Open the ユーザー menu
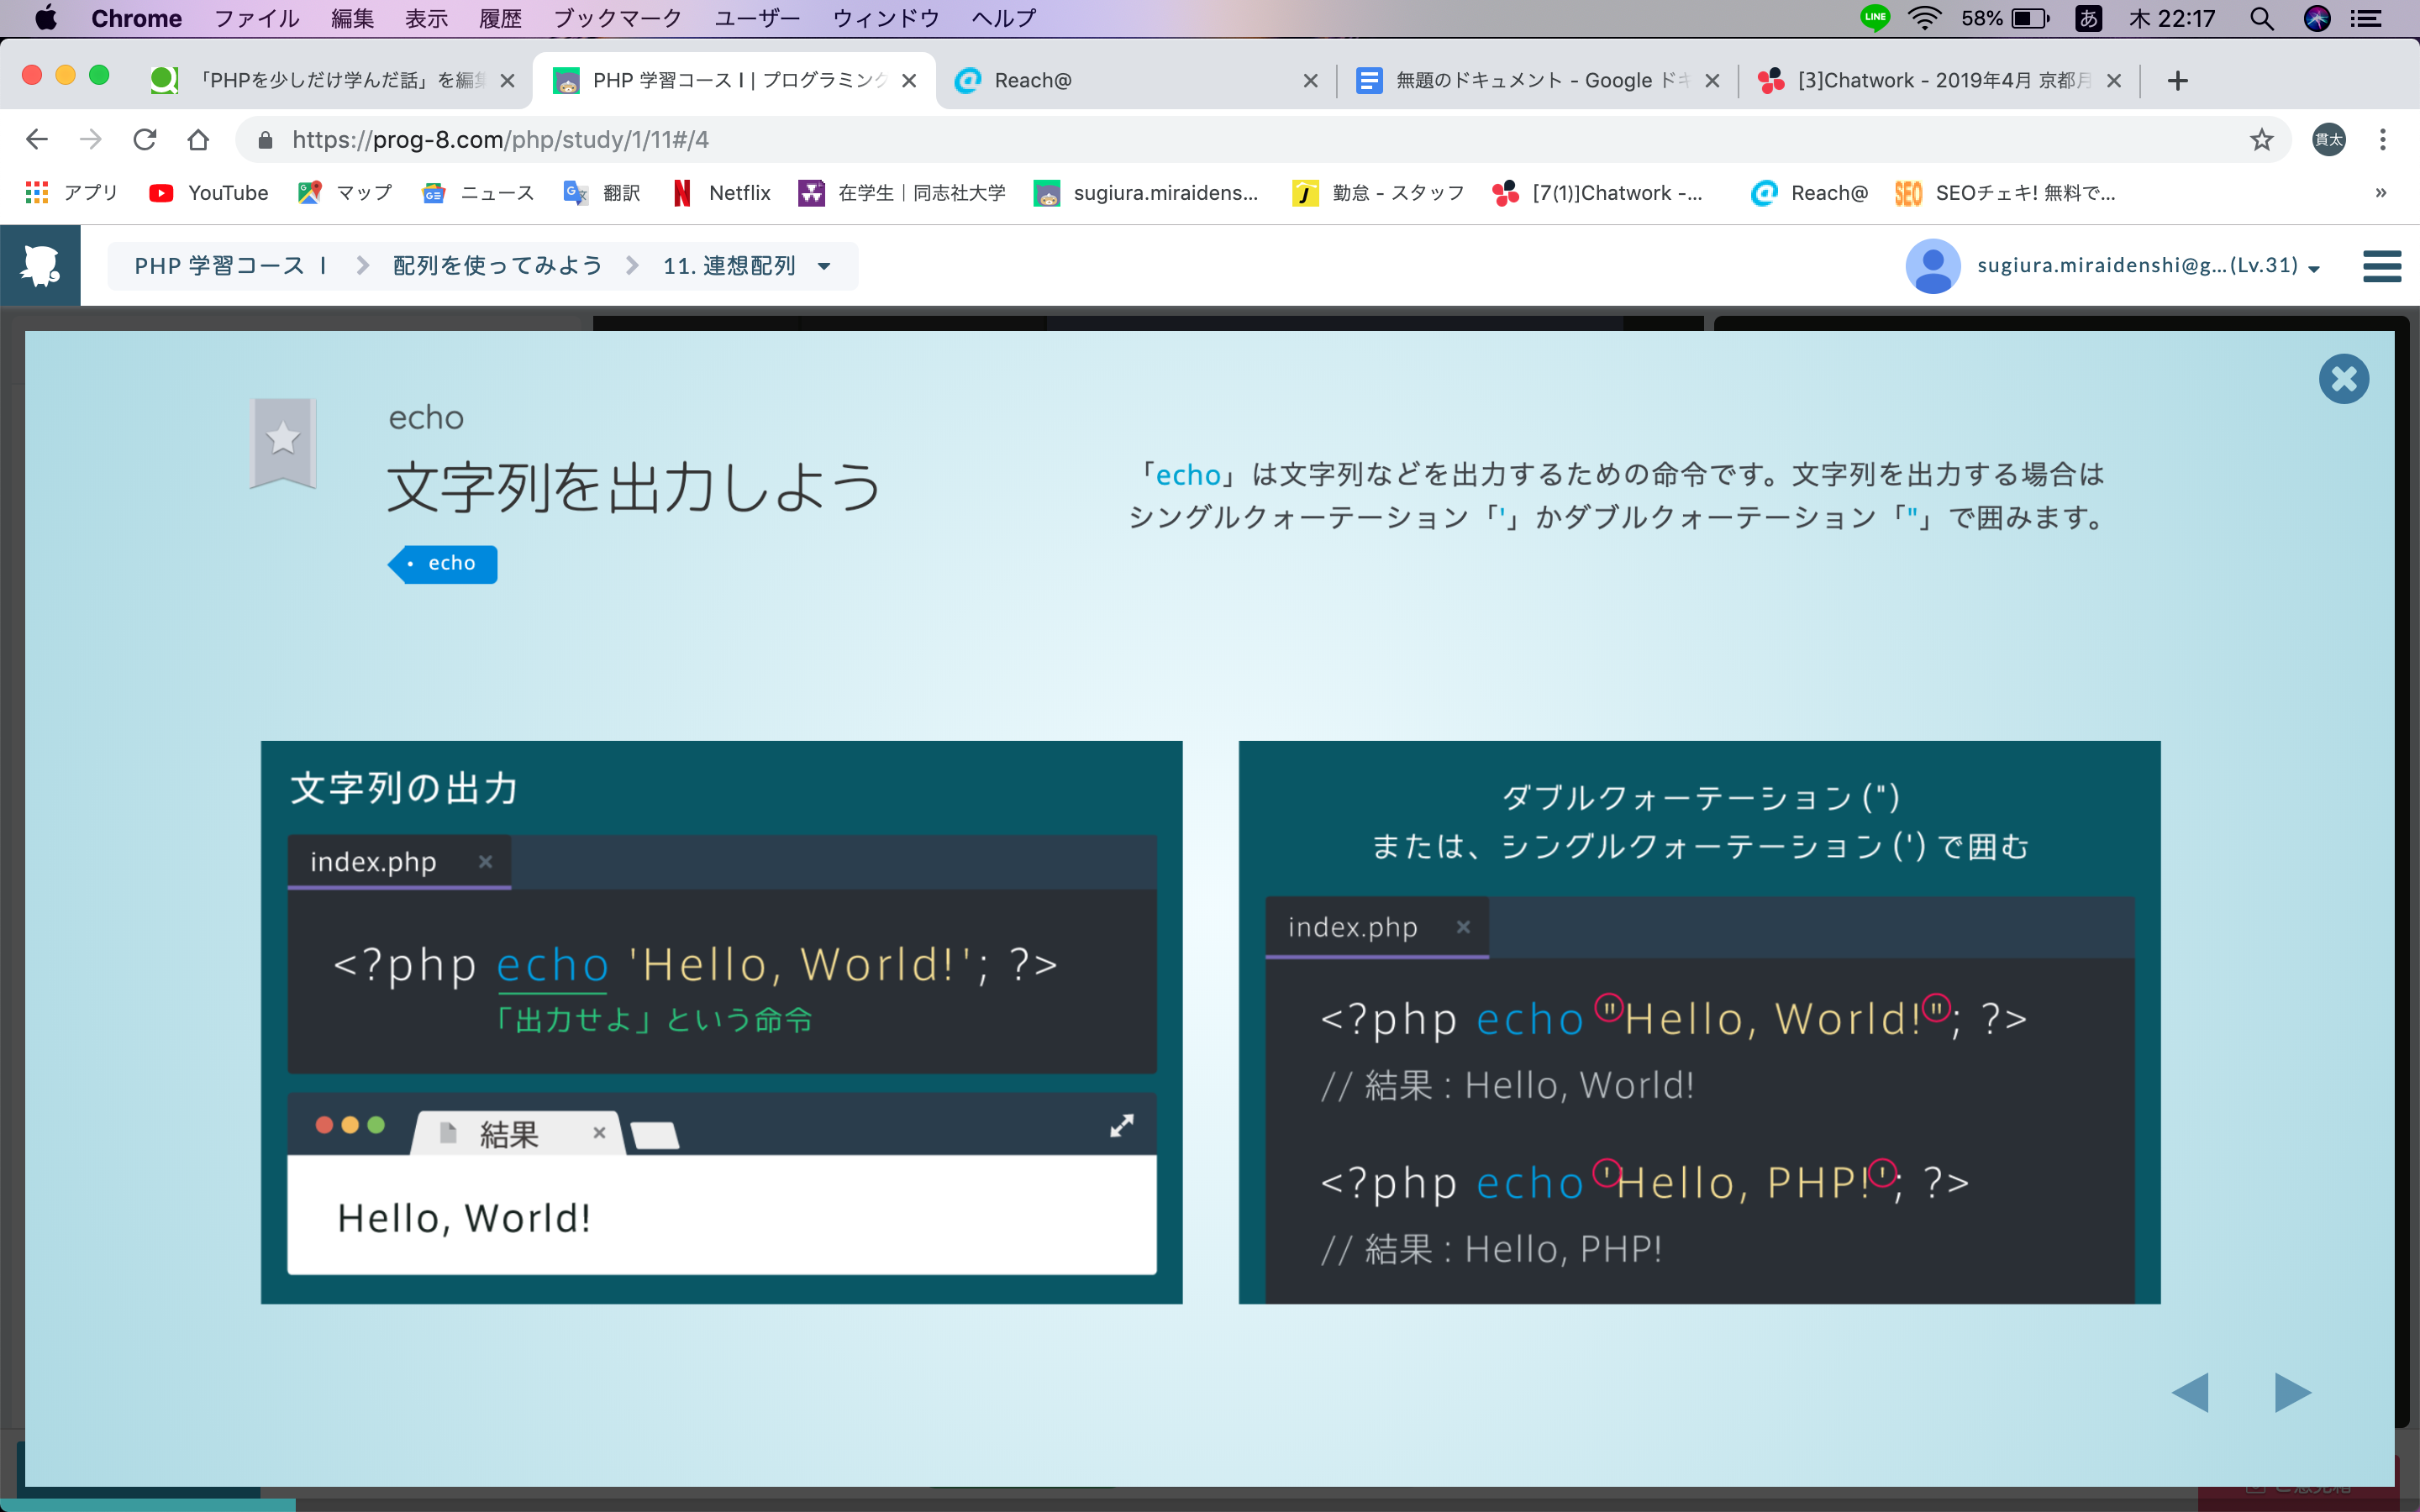Viewport: 2420px width, 1512px height. coord(757,18)
